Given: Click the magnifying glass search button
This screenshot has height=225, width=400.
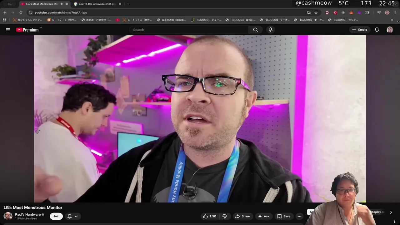Looking at the screenshot, I should click(x=256, y=30).
